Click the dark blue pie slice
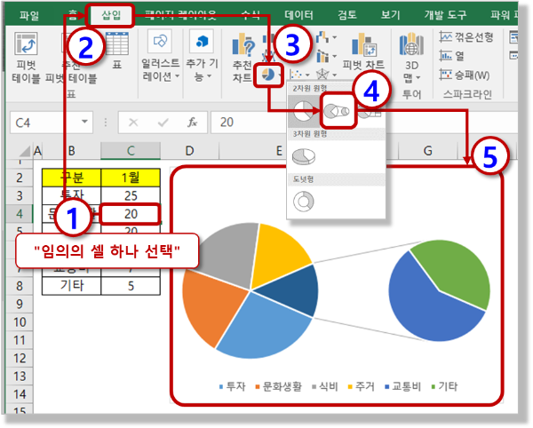 click(293, 290)
